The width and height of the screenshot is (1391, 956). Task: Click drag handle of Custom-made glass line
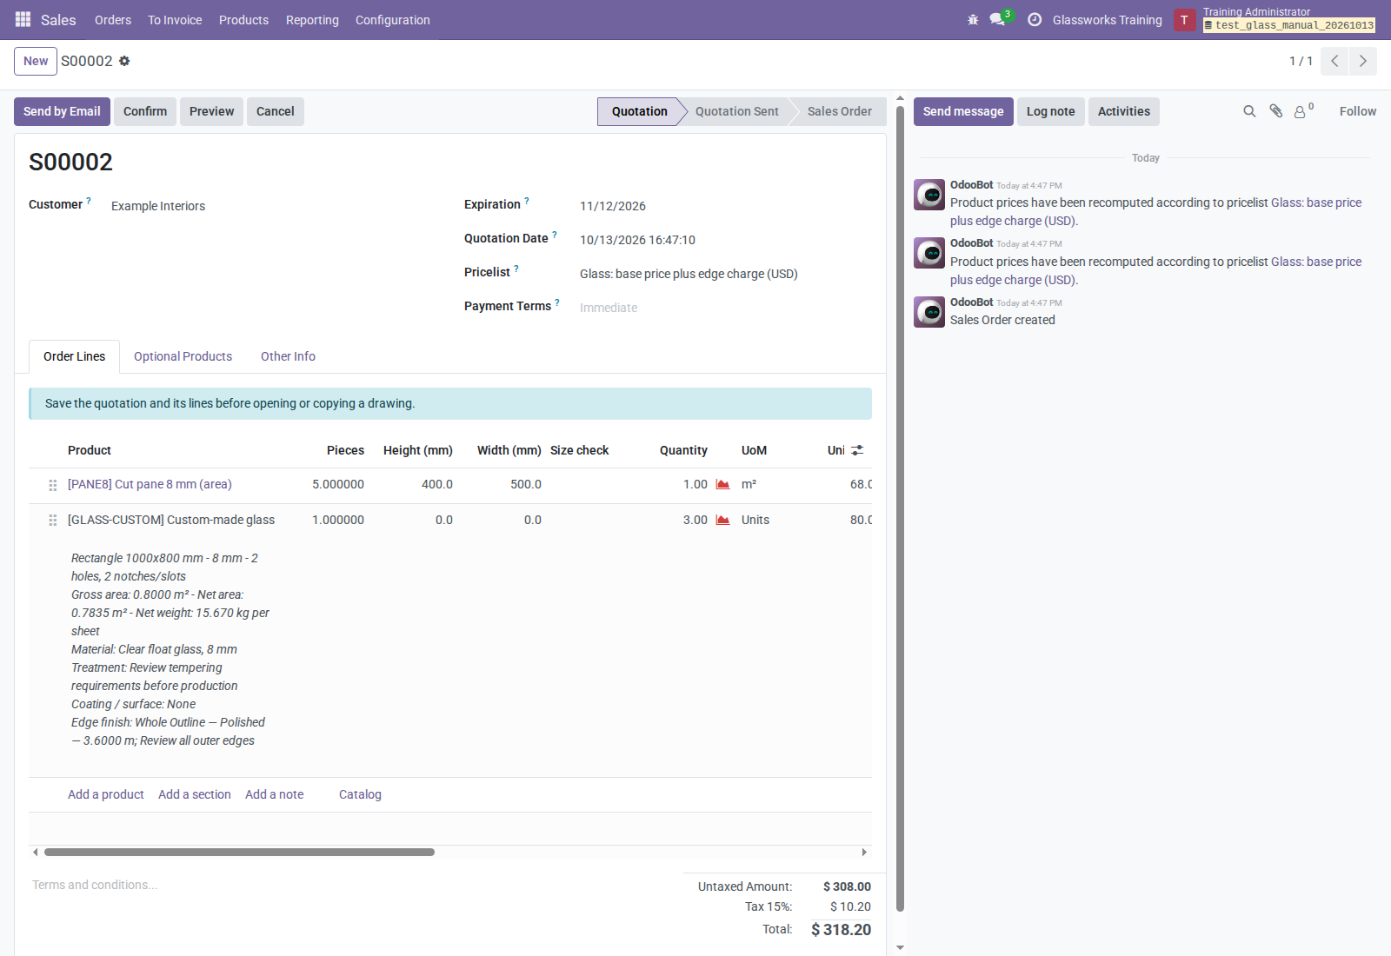(x=53, y=520)
